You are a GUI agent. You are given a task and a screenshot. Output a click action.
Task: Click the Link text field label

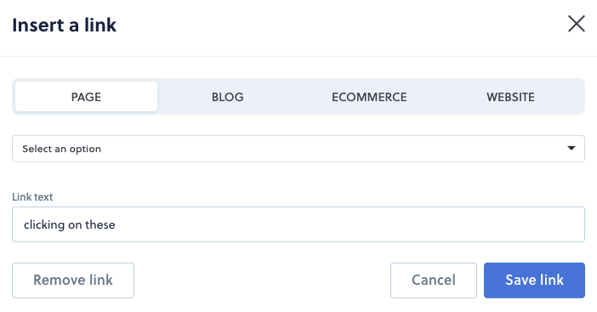tap(32, 196)
